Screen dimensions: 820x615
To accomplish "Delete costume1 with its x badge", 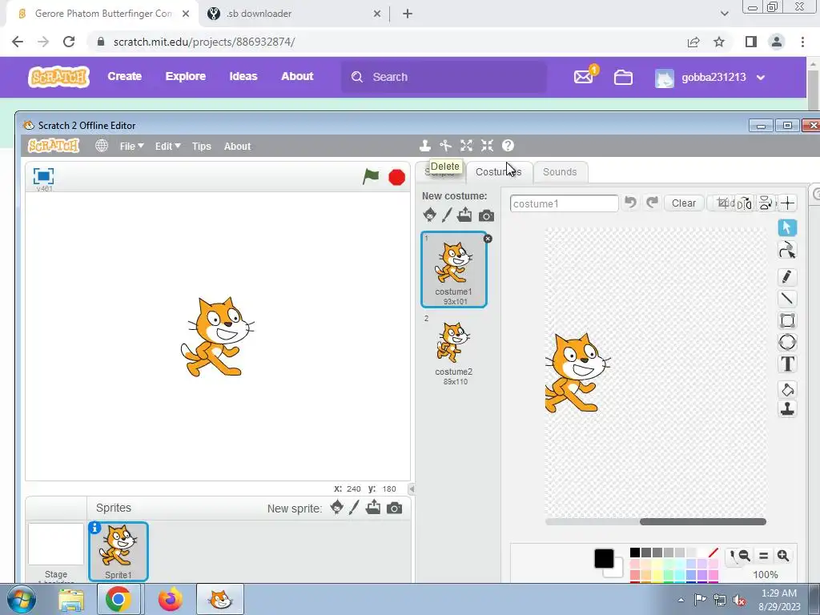I will pos(488,239).
